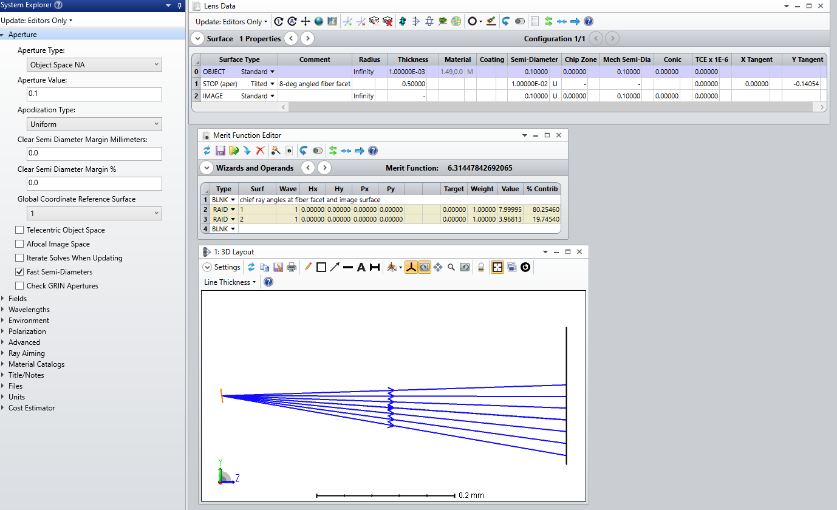Select text annotation 'A' tool in 3D Layout

point(361,267)
